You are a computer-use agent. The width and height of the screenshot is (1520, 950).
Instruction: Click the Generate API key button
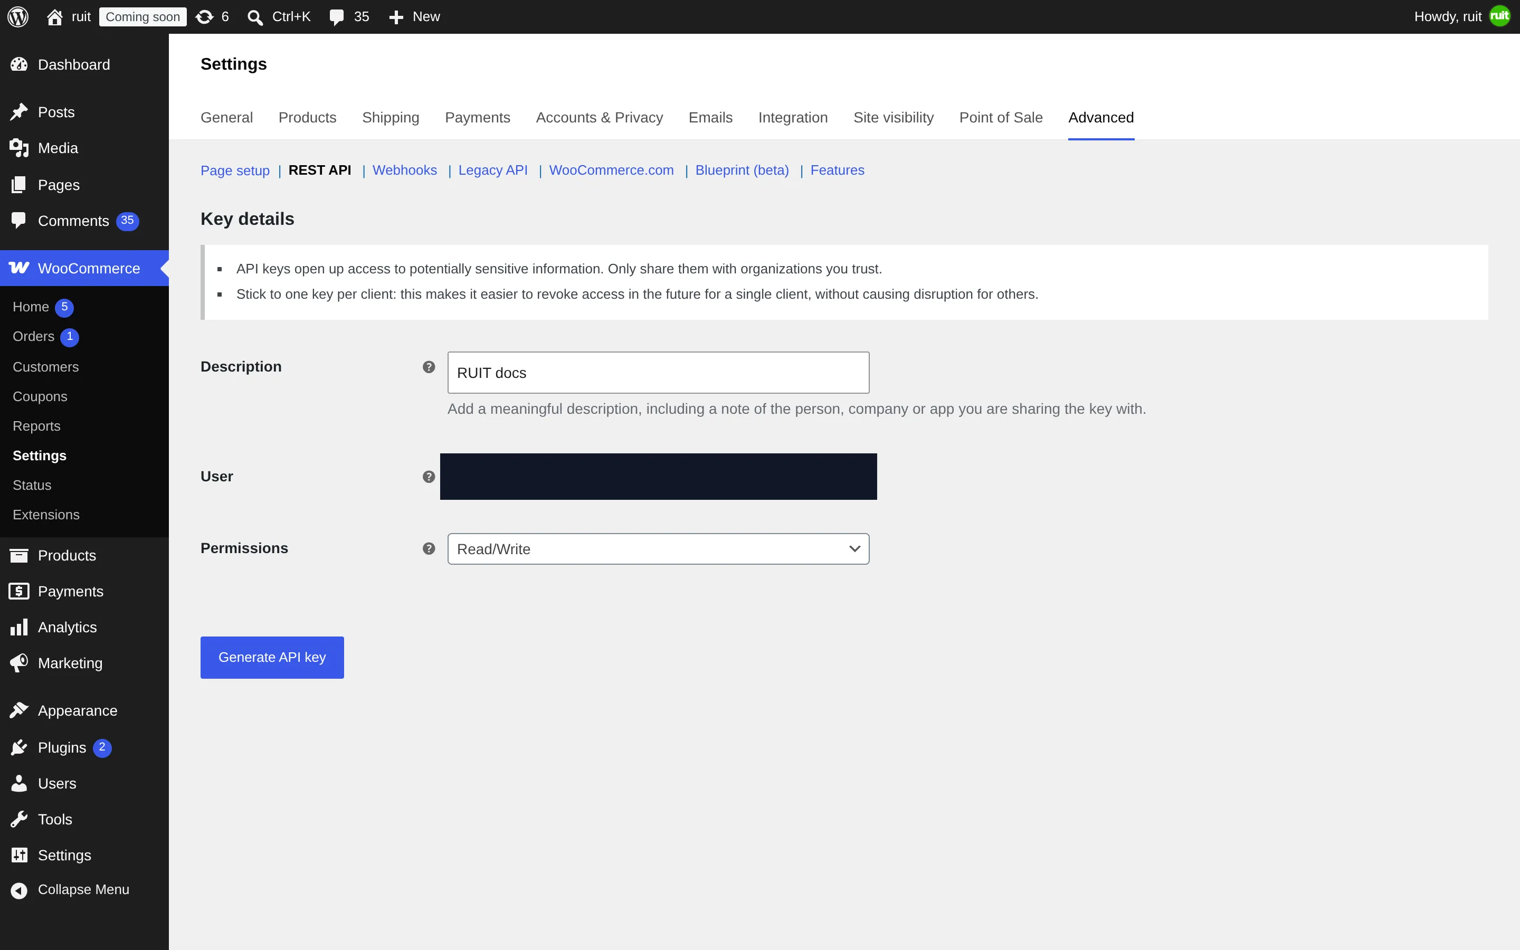point(272,657)
